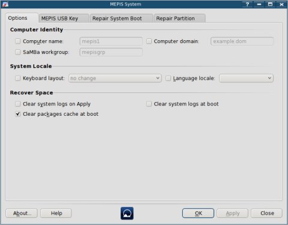Click the Computer domain field example.dom
This screenshot has width=288, height=225.
click(242, 41)
